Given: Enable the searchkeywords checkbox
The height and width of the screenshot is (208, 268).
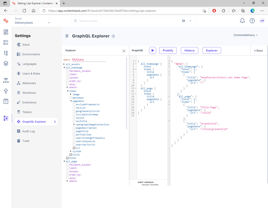Looking at the screenshot, I should [x=74, y=141].
